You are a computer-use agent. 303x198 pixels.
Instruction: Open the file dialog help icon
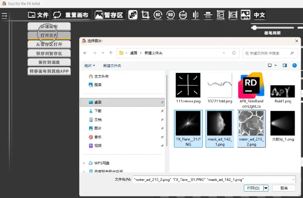point(294,65)
